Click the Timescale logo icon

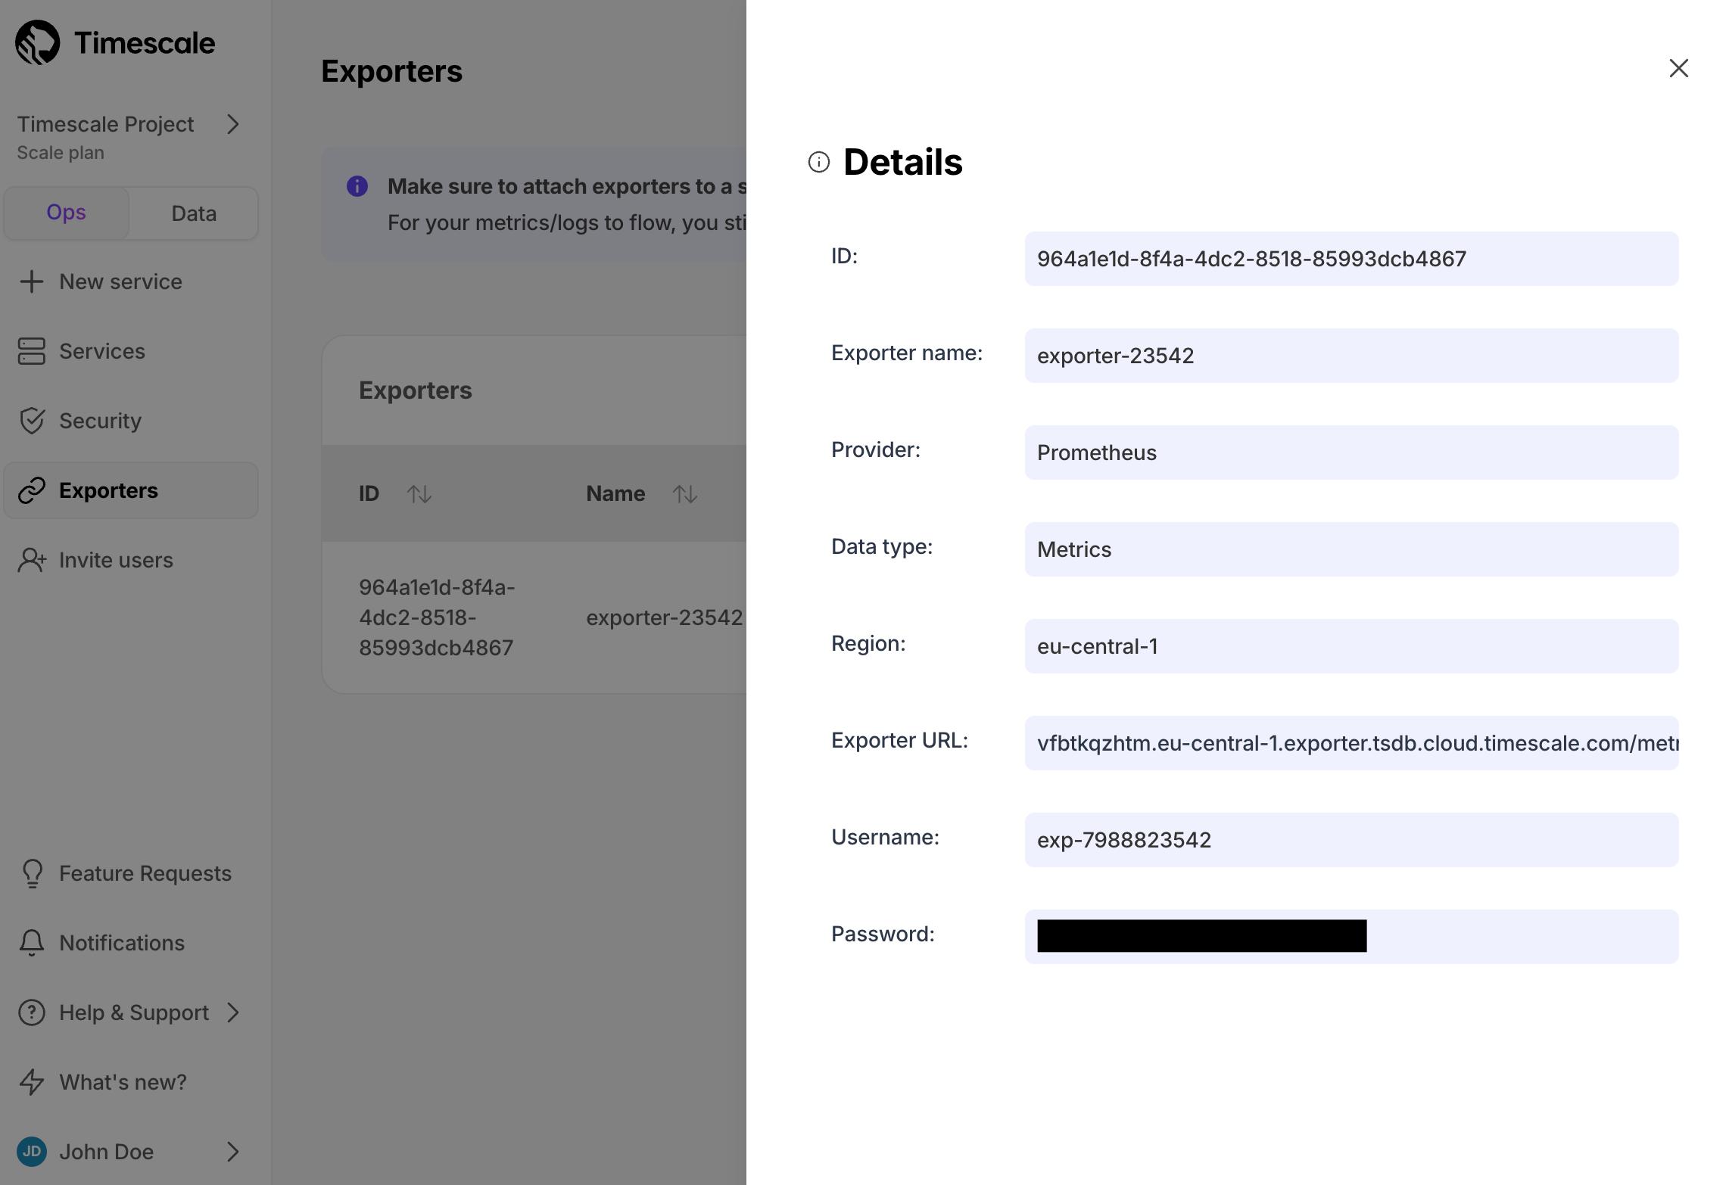tap(37, 43)
